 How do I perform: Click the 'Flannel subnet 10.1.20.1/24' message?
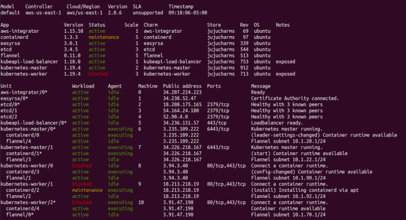click(288, 141)
